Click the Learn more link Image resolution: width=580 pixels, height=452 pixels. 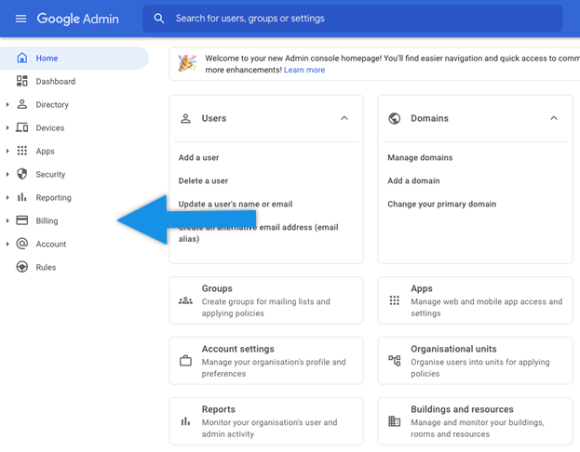[x=304, y=70]
